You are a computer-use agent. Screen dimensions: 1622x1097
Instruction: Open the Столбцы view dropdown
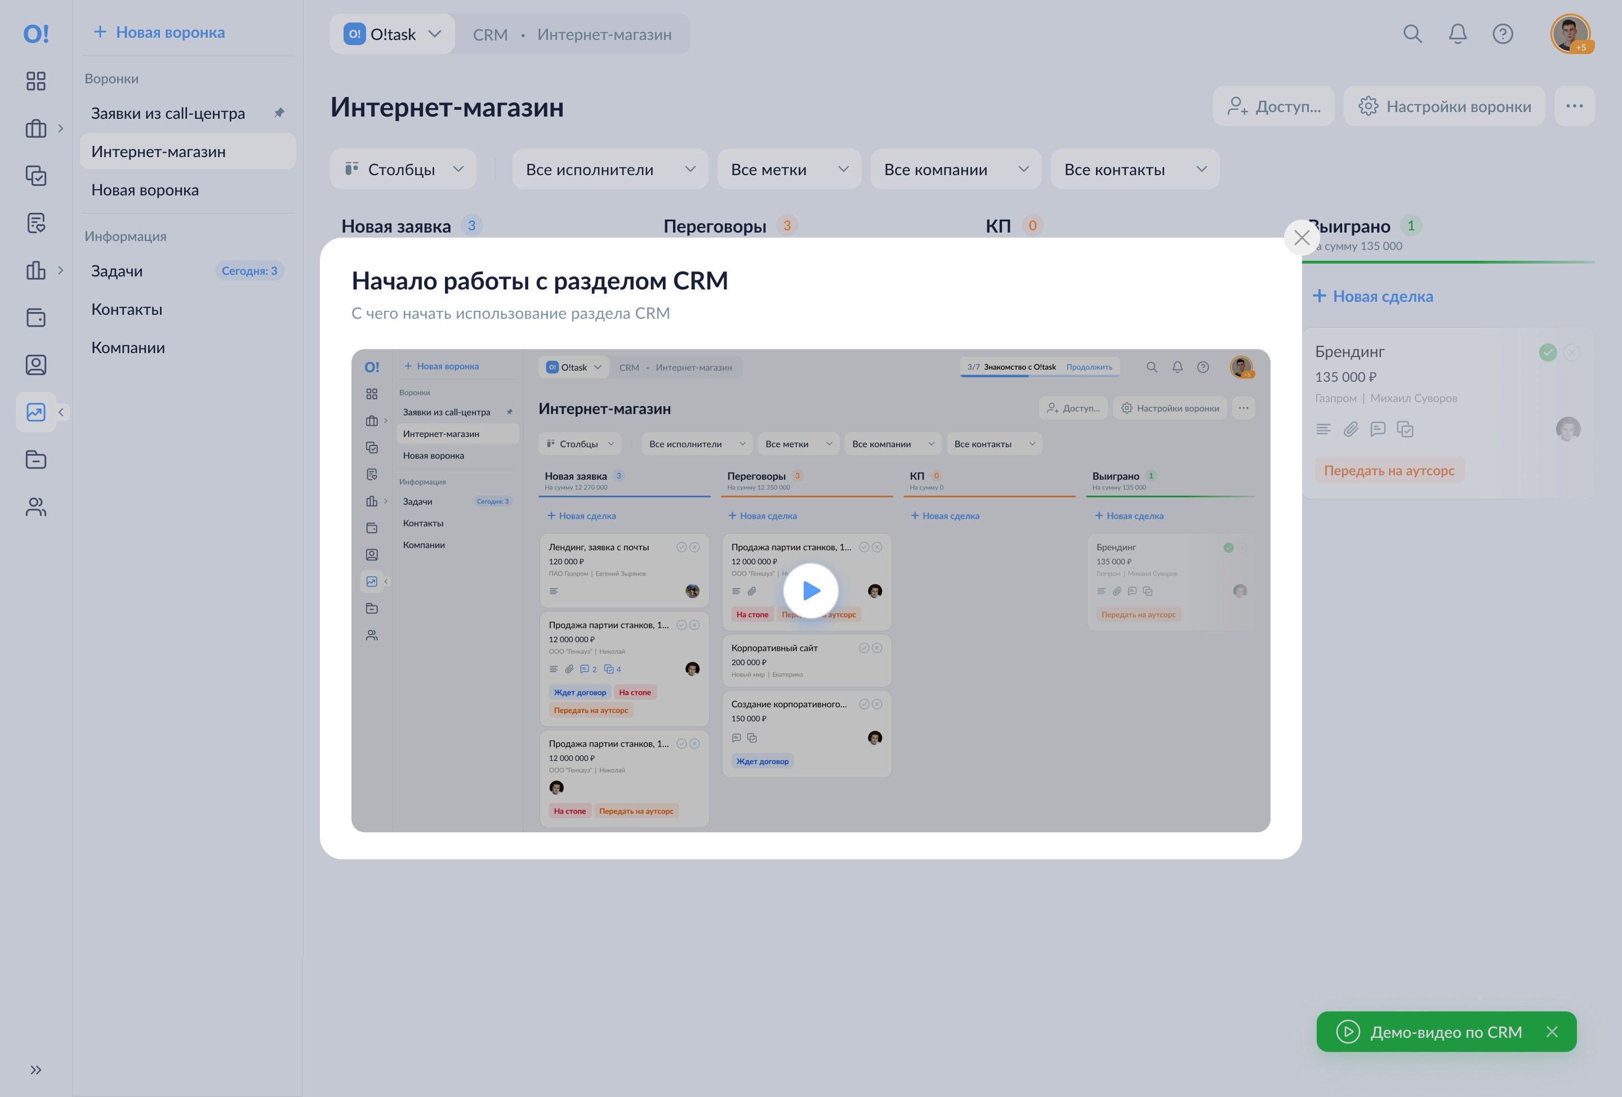(x=403, y=169)
